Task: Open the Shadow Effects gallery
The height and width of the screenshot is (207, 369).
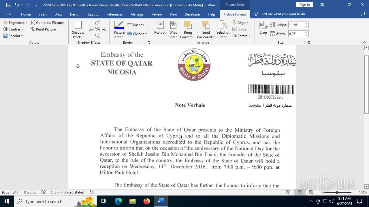Action: pos(78,30)
